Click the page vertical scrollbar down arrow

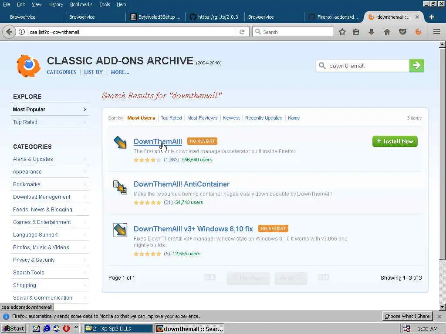442,307
